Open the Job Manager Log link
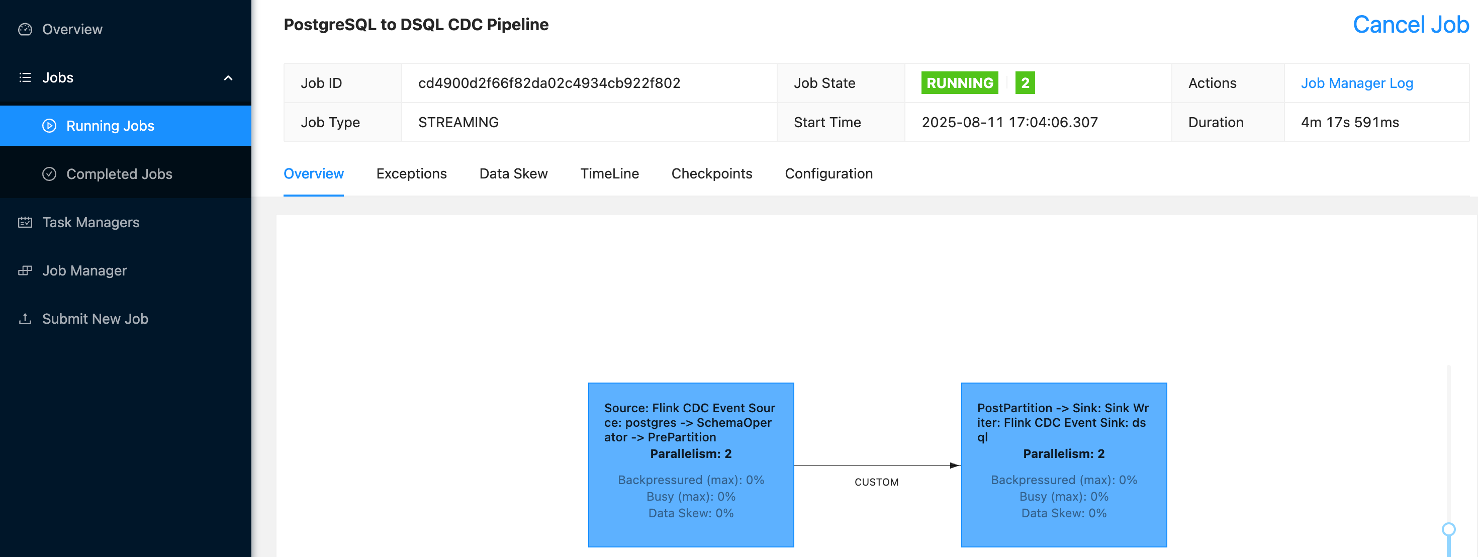1478x557 pixels. click(x=1356, y=83)
